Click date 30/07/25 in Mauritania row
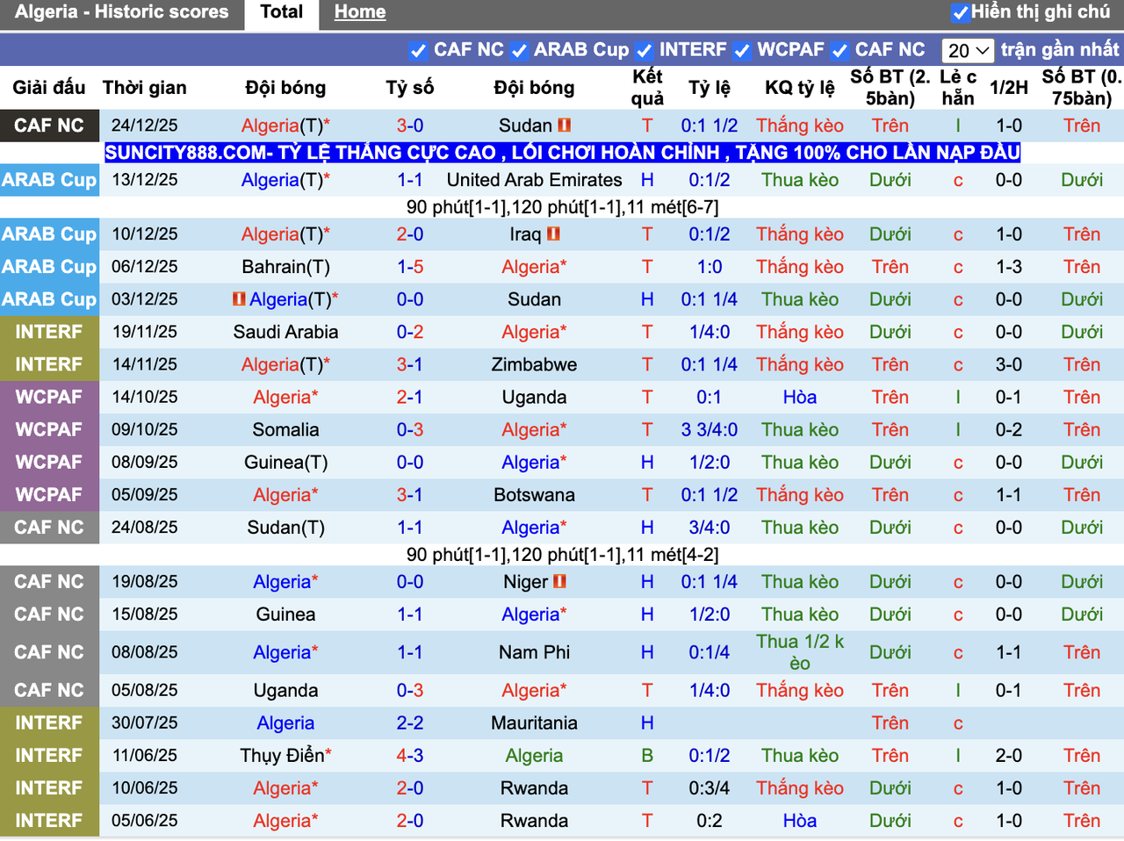1124x841 pixels. coord(145,723)
